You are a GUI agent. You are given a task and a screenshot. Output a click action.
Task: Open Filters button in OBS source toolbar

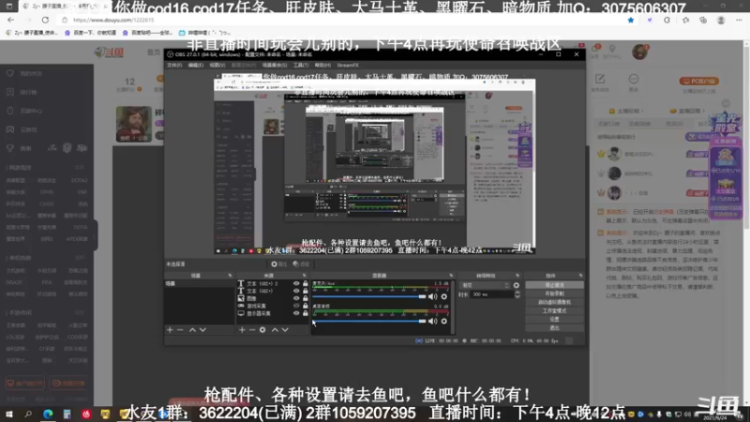301,264
